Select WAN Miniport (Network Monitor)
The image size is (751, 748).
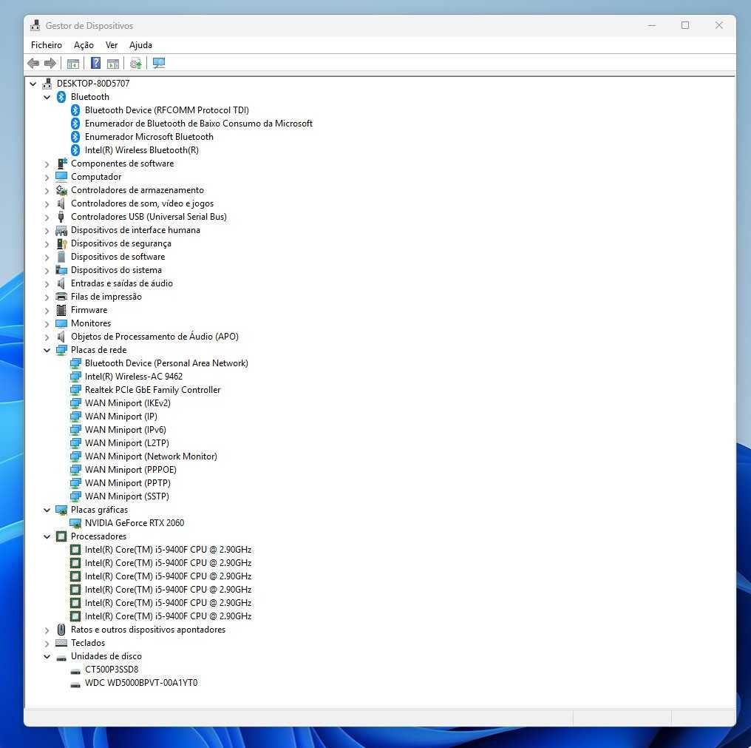tap(151, 456)
